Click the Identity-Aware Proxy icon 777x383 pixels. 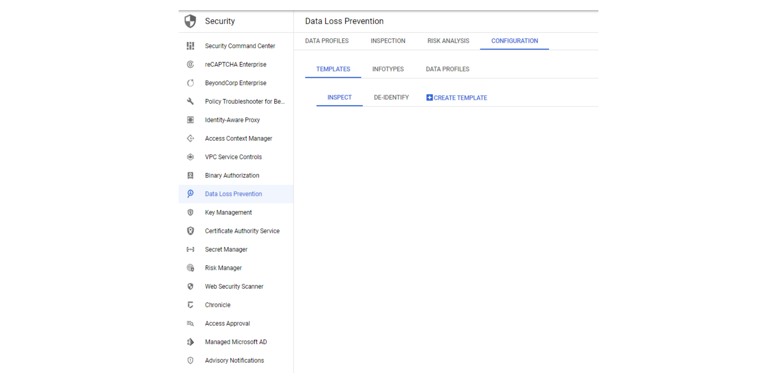[x=190, y=120]
